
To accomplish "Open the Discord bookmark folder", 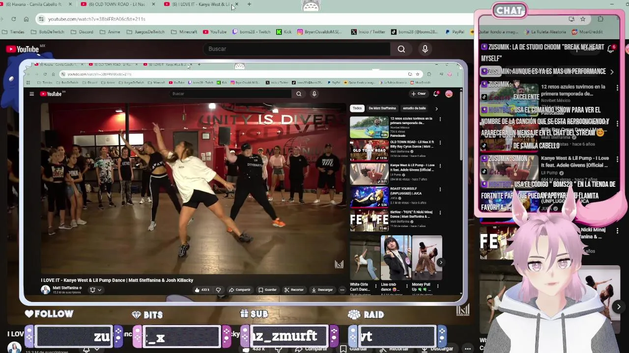I will coord(82,32).
